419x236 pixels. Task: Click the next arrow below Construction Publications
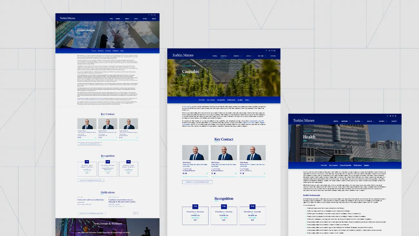pos(137,213)
